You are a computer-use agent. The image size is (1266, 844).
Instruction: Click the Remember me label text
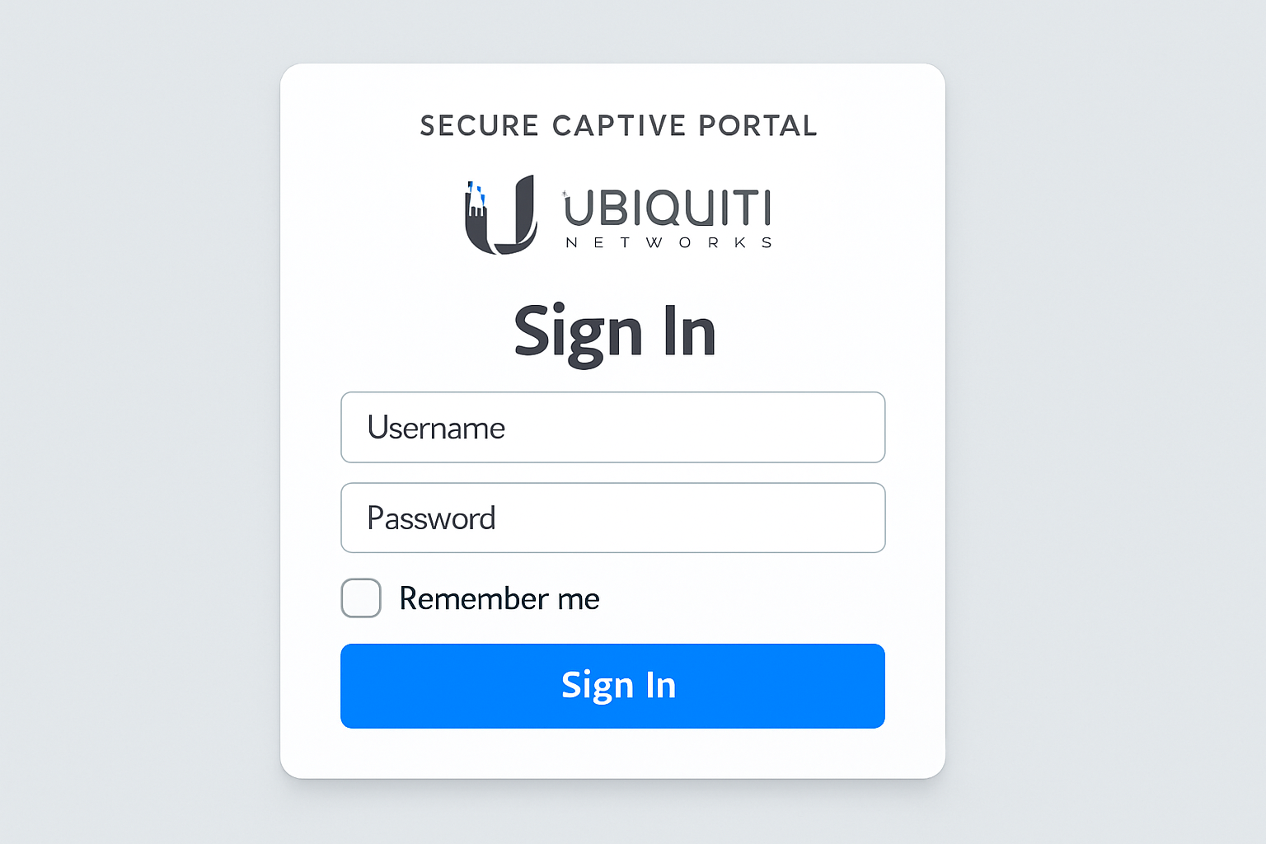(x=499, y=598)
